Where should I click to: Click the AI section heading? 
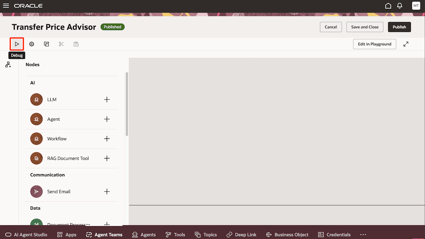click(x=32, y=83)
